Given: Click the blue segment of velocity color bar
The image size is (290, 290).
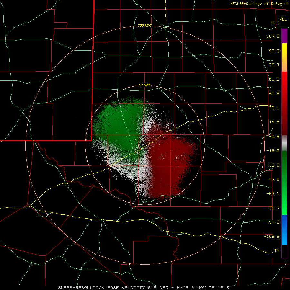Looking at the screenshot, I should [x=285, y=230].
